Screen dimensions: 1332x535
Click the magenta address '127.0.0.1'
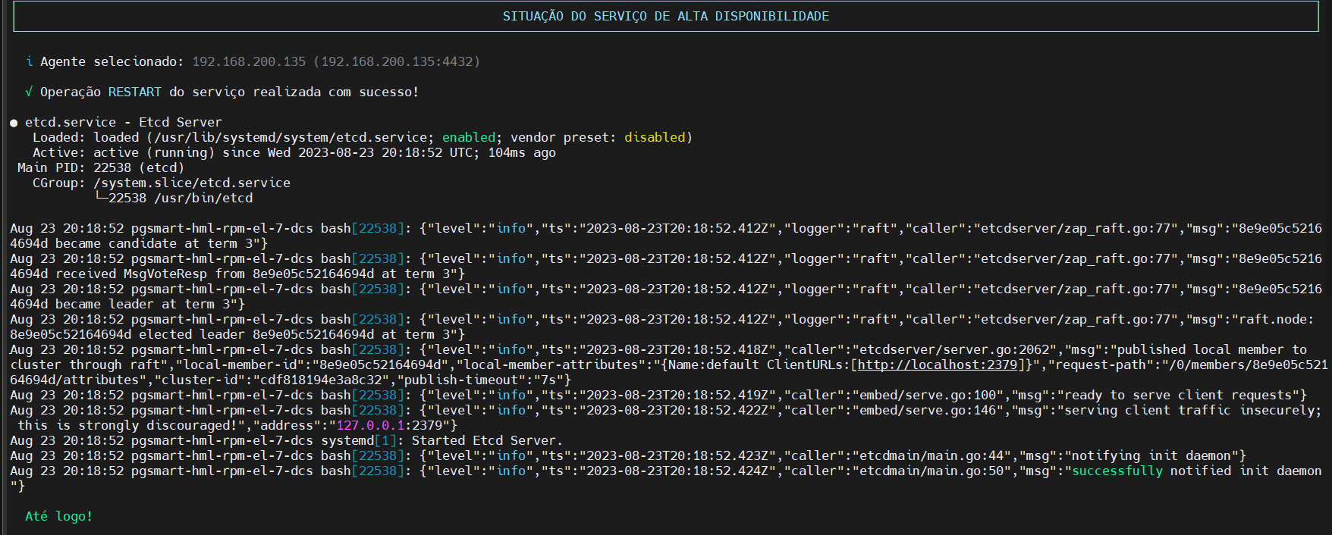(370, 425)
